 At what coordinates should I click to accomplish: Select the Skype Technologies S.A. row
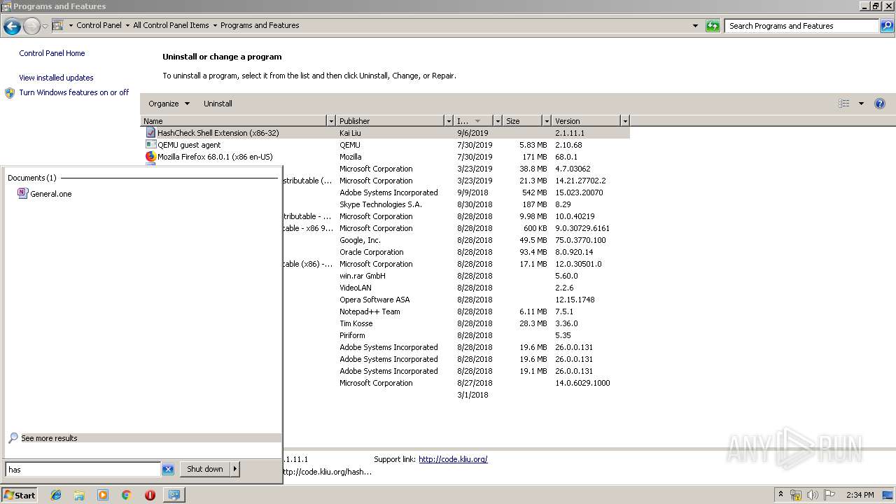(456, 204)
